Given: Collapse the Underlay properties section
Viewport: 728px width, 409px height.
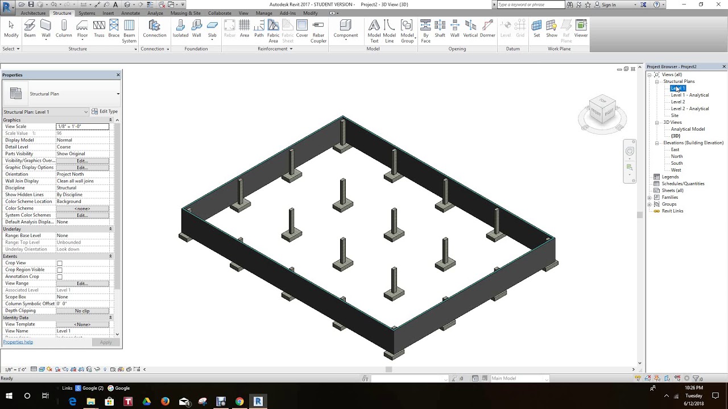Looking at the screenshot, I should coord(110,229).
